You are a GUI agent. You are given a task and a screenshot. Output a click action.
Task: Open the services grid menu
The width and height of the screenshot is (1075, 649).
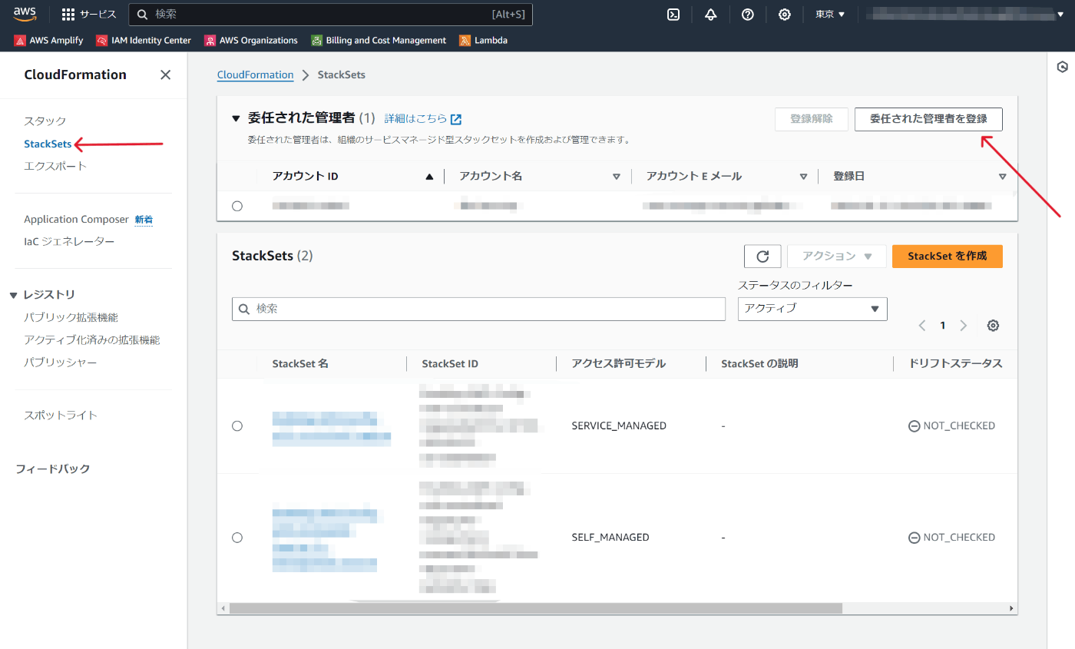[68, 15]
